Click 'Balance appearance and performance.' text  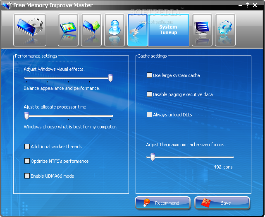tap(62, 88)
